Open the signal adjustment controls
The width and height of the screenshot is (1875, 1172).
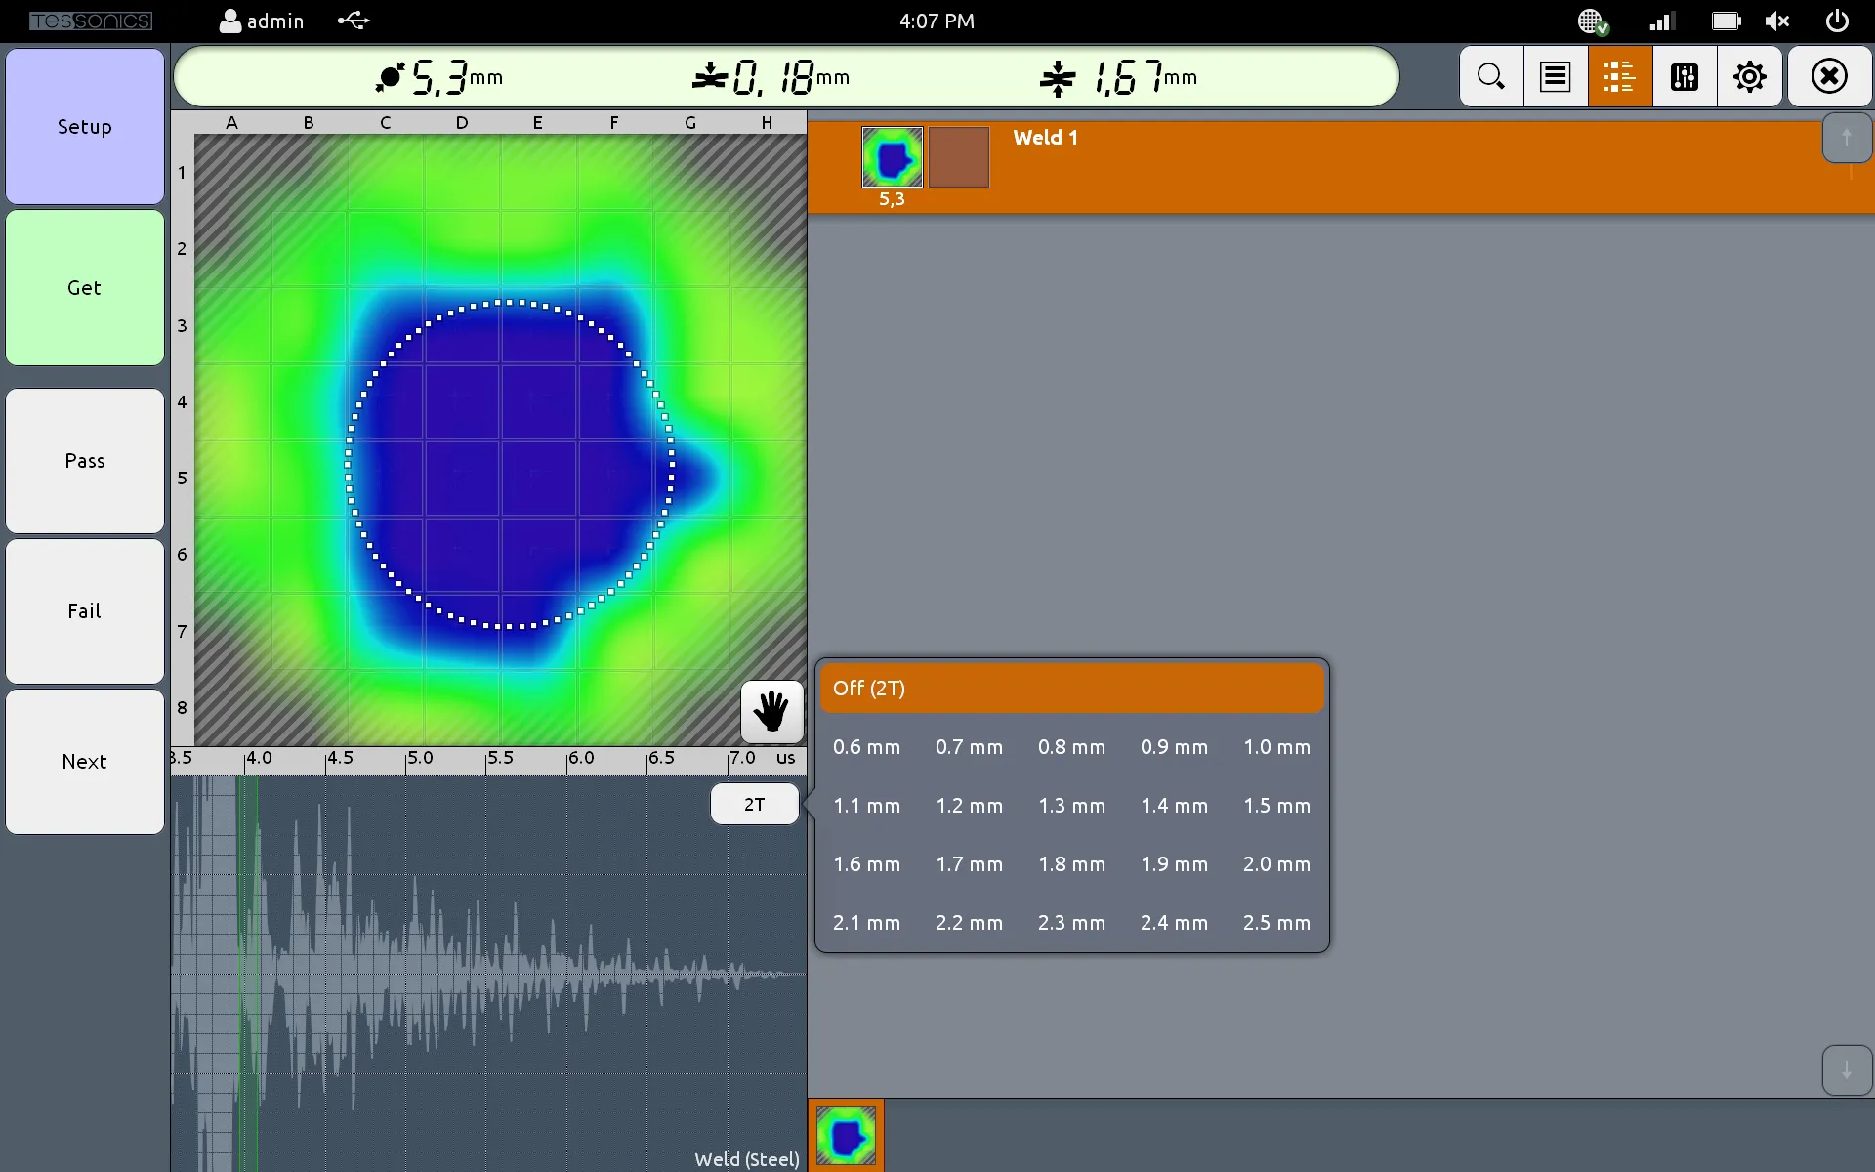[x=1684, y=76]
